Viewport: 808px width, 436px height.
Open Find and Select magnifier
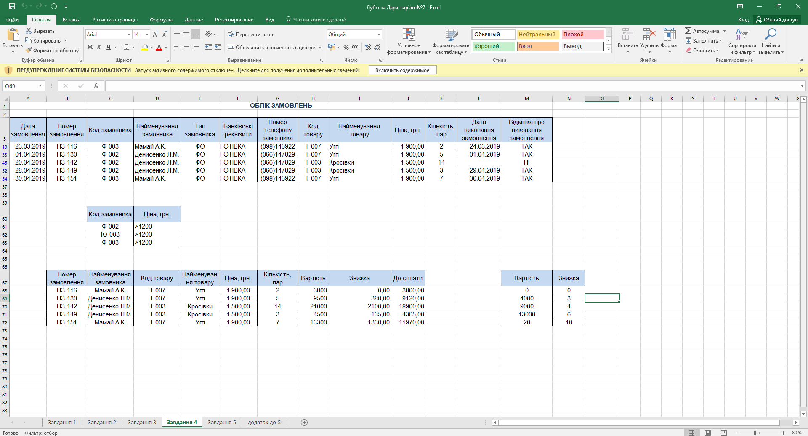point(771,42)
